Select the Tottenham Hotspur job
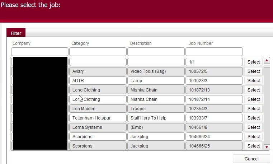Screen dimensions: 273x164 pos(253,118)
